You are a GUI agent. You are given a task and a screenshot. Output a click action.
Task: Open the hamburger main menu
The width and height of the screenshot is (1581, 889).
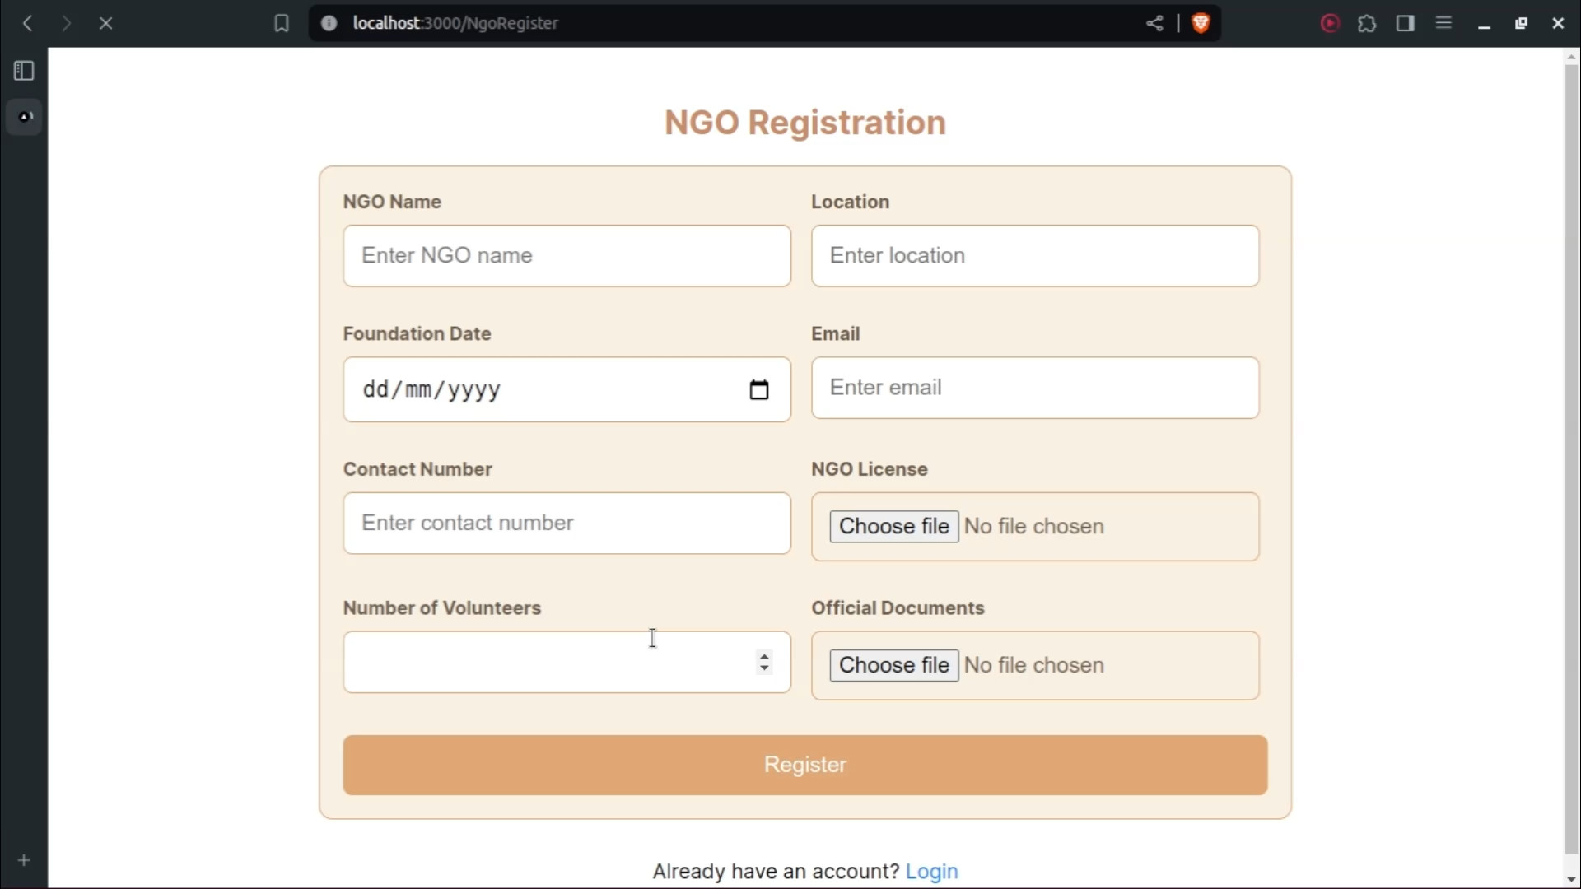1443,23
